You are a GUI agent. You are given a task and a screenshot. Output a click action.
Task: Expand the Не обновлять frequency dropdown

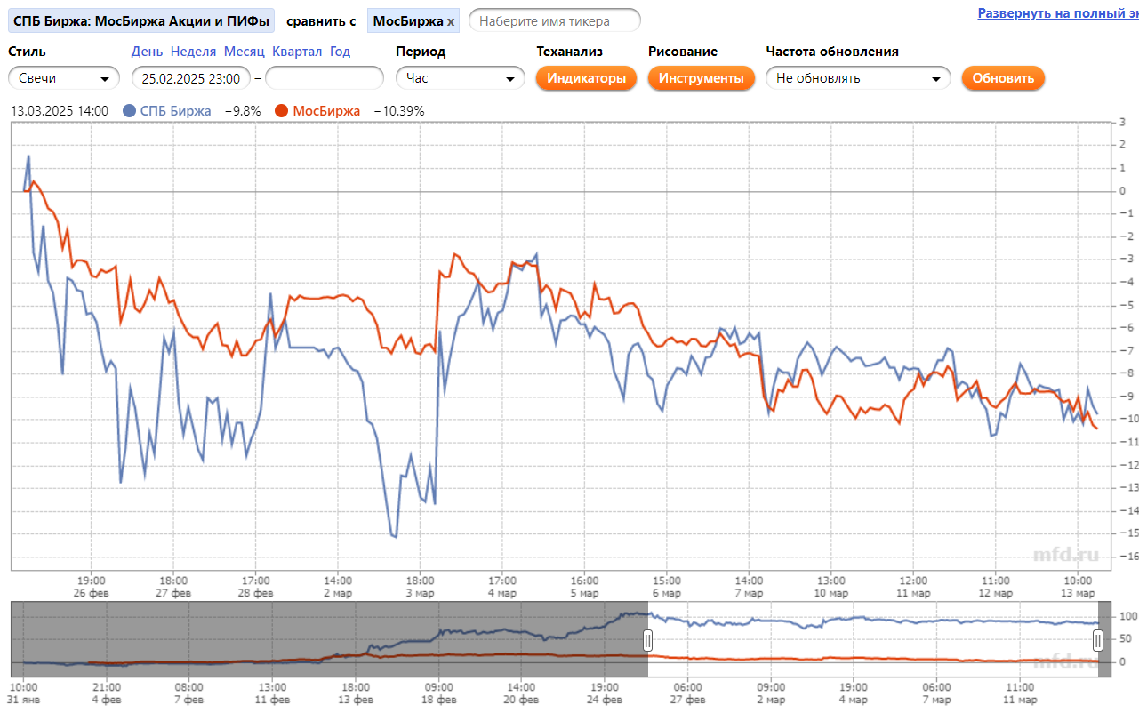point(858,78)
